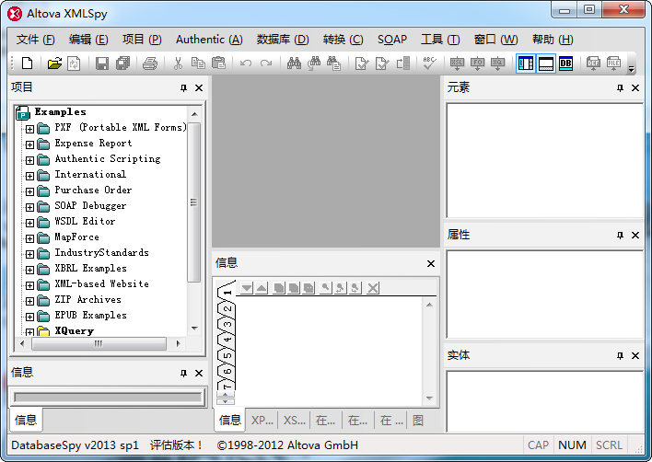Open the SOAP menu
Image resolution: width=652 pixels, height=462 pixels.
(392, 40)
